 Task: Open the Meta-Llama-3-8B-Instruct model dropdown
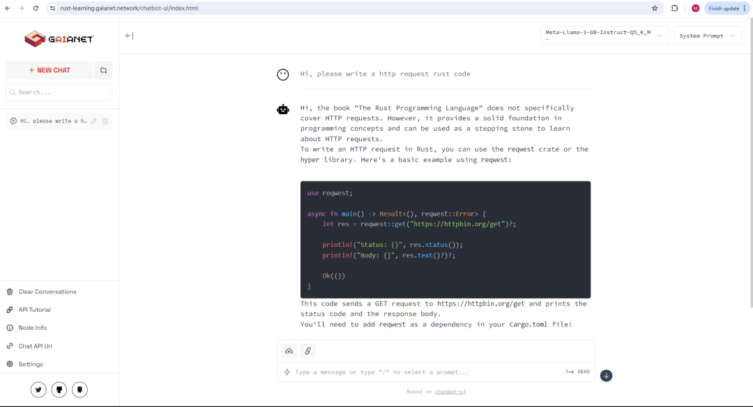click(x=604, y=35)
